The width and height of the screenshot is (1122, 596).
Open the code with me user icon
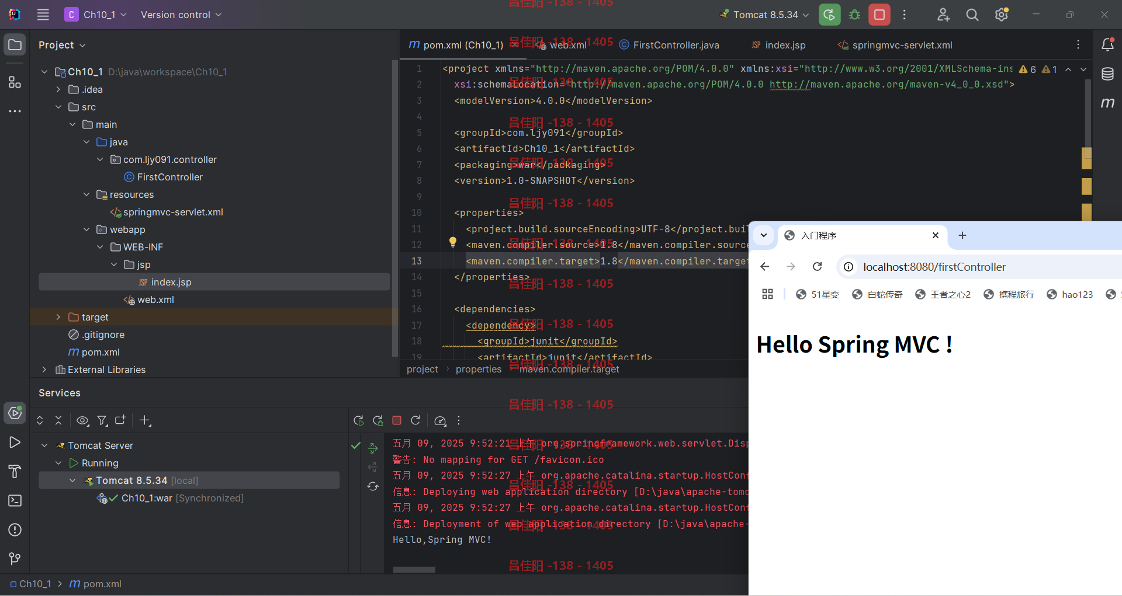[943, 15]
